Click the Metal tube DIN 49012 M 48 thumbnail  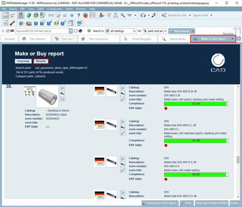[112, 91]
